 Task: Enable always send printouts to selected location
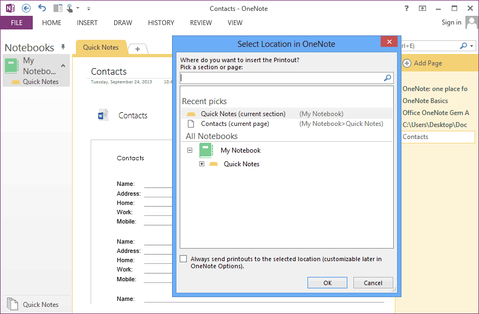coord(184,259)
